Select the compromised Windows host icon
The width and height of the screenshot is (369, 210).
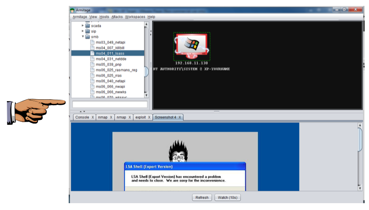pos(192,46)
